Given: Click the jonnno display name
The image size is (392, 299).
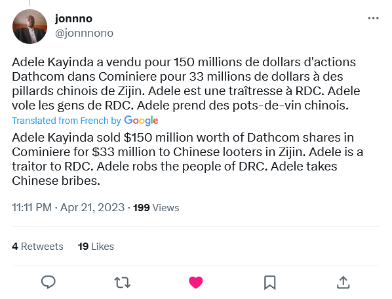Looking at the screenshot, I should click(x=73, y=19).
